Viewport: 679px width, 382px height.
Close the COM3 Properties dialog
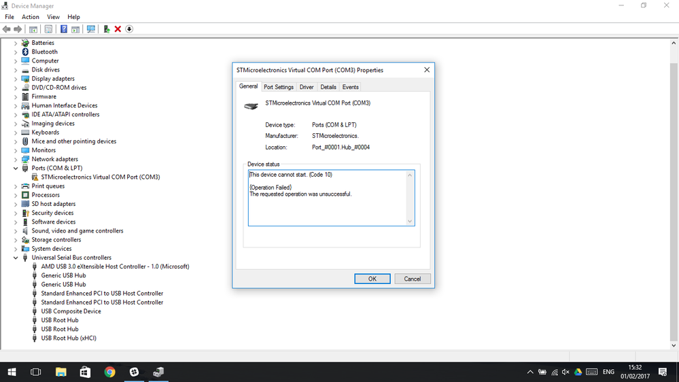427,70
